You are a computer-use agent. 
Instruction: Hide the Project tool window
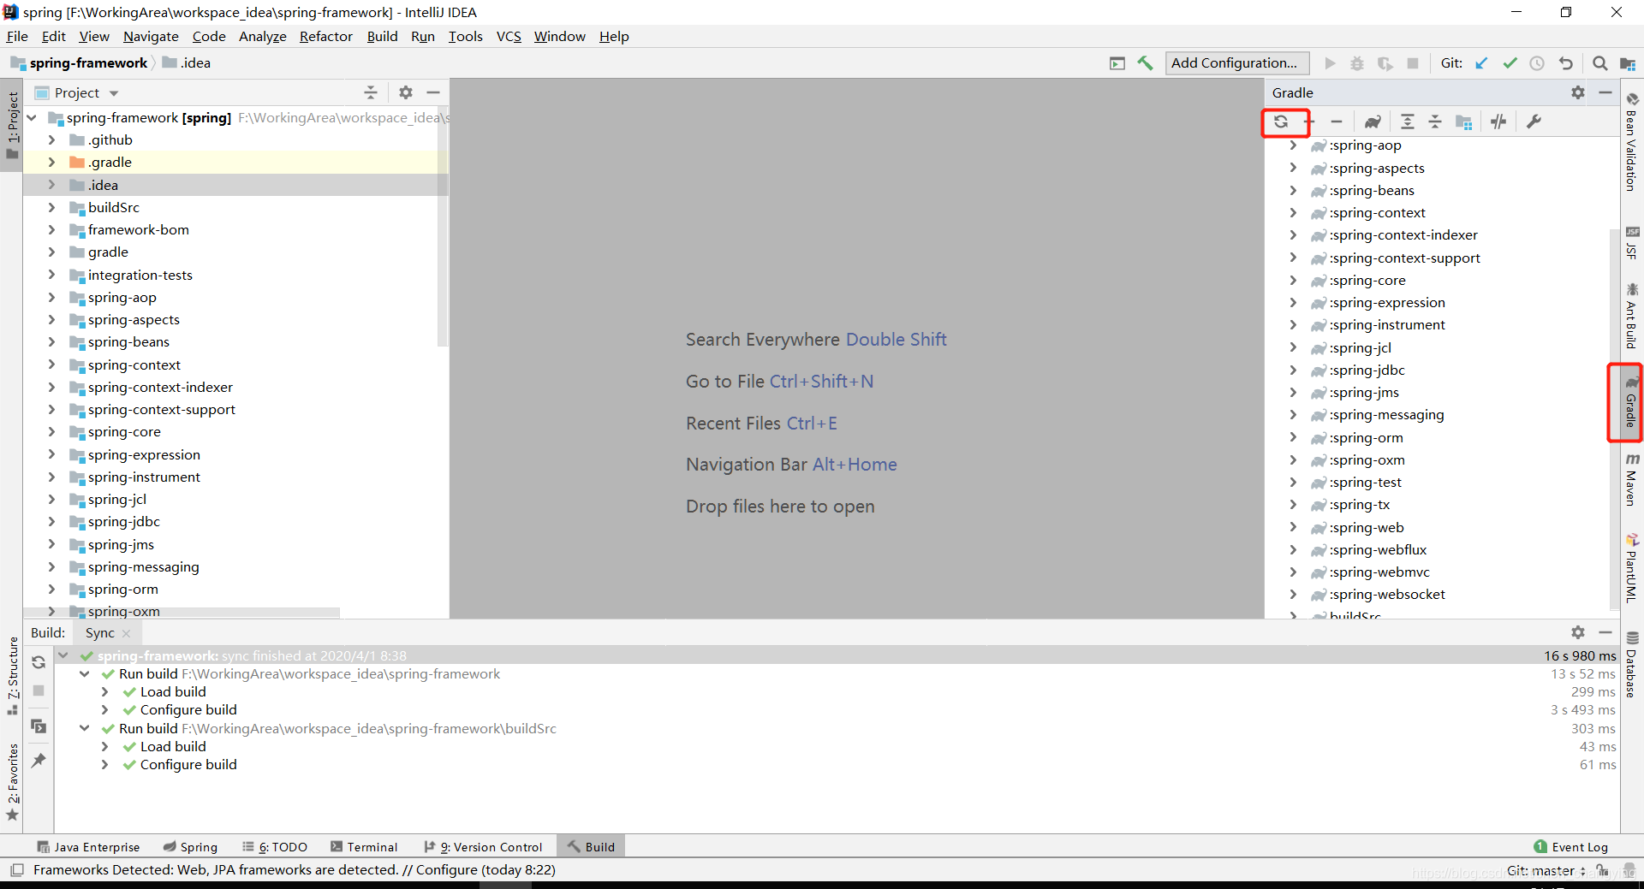pos(433,92)
